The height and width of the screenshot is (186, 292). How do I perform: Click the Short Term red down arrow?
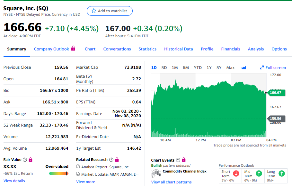coord(236,173)
